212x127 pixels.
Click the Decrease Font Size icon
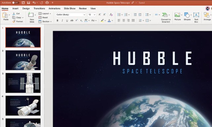(105, 15)
